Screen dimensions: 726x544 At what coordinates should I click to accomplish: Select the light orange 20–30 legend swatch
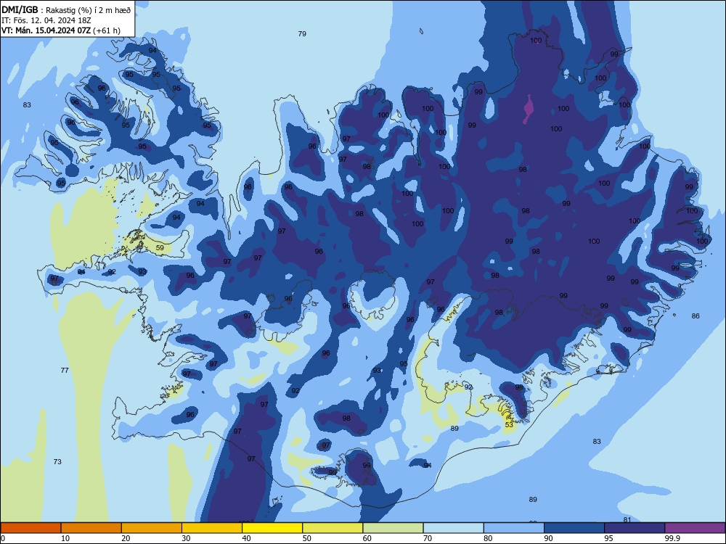[152, 528]
